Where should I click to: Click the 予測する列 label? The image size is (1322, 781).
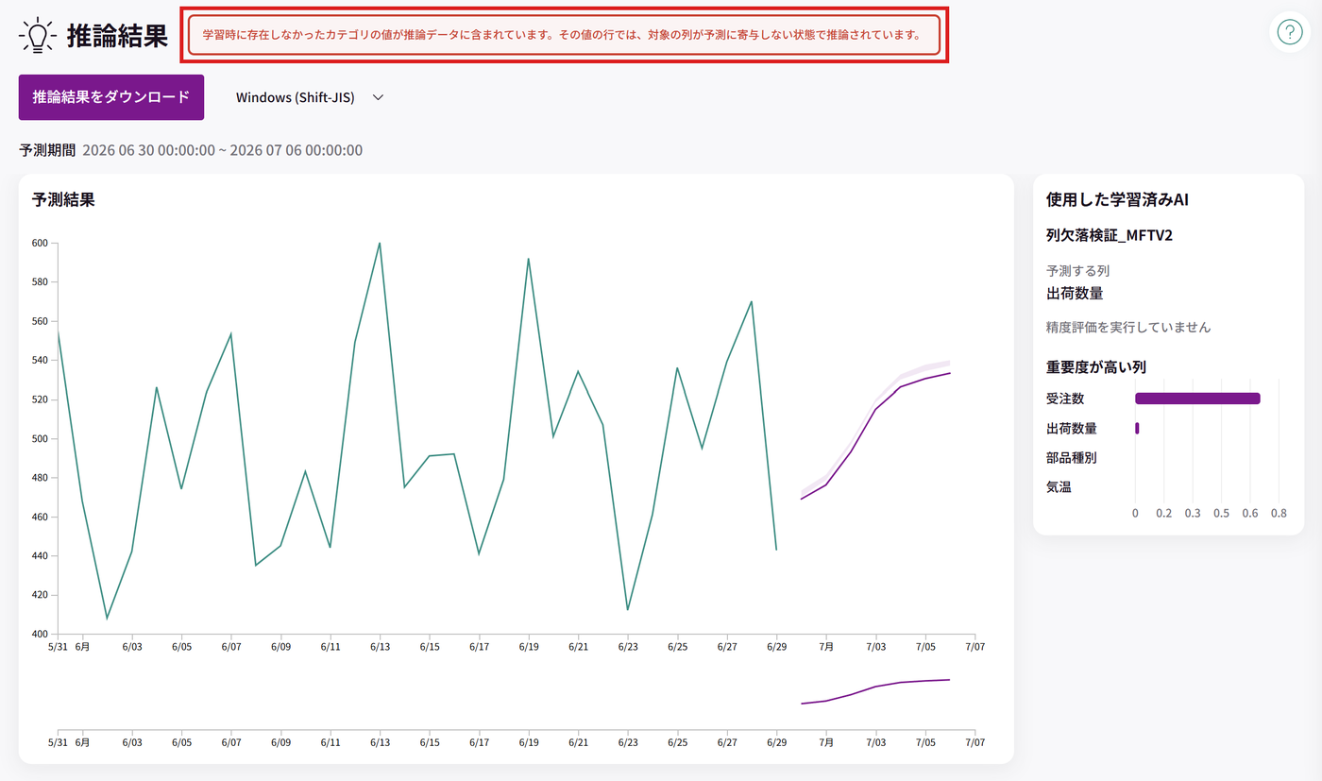coord(1077,271)
